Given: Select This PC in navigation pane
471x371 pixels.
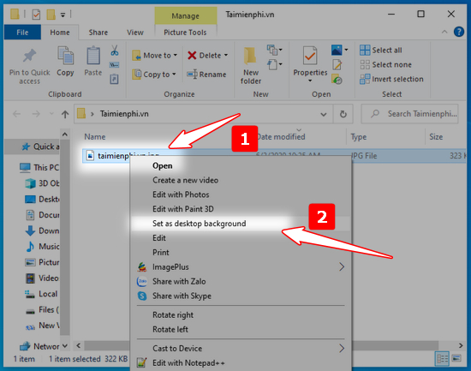Looking at the screenshot, I should [x=39, y=167].
